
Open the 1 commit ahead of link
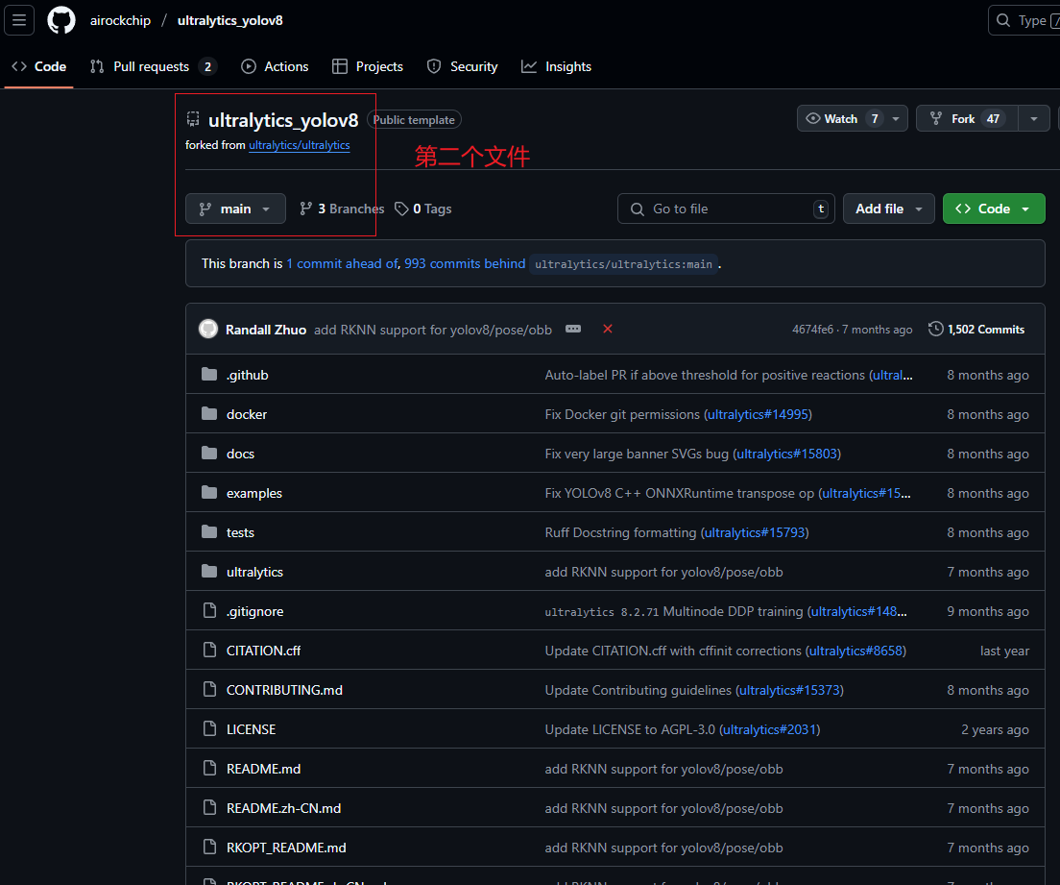pyautogui.click(x=343, y=263)
